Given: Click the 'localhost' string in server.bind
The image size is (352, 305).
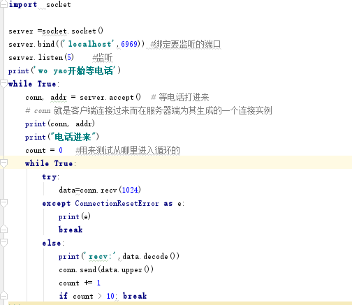Looking at the screenshot, I should 89,44.
